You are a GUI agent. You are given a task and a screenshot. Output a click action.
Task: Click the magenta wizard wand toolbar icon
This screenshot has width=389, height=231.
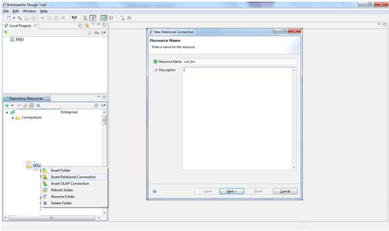[x=20, y=18]
